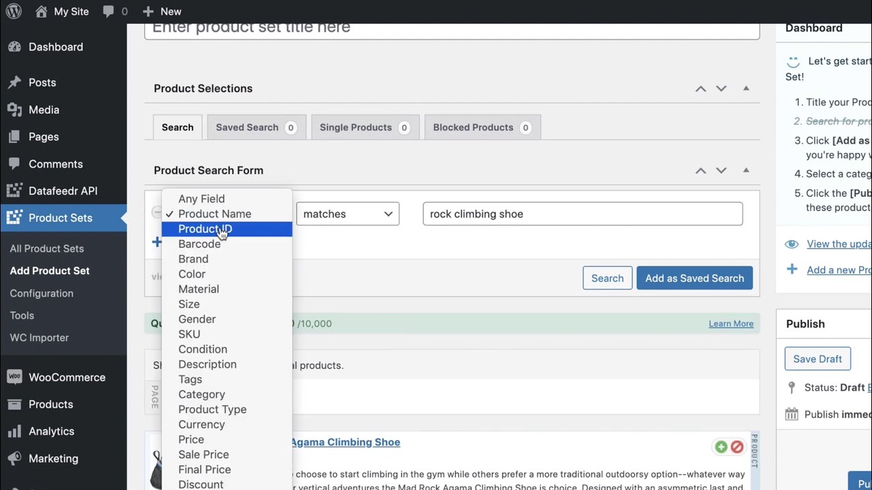Move Product Search Form panel up

pos(700,170)
